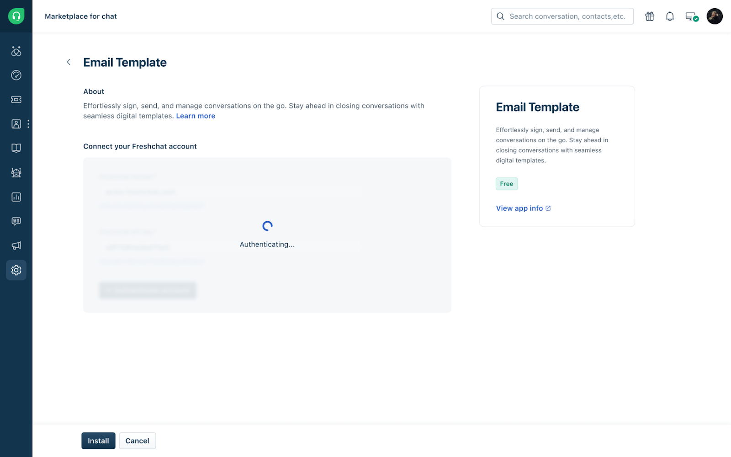Open the tickets icon in sidebar
The height and width of the screenshot is (457, 731).
[16, 100]
